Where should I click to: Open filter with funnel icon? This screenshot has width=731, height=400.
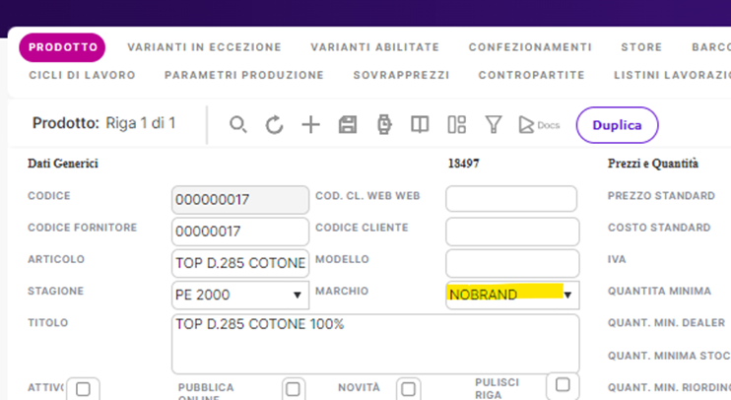494,125
